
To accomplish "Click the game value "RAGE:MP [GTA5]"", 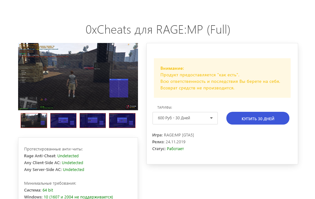I will [179, 135].
